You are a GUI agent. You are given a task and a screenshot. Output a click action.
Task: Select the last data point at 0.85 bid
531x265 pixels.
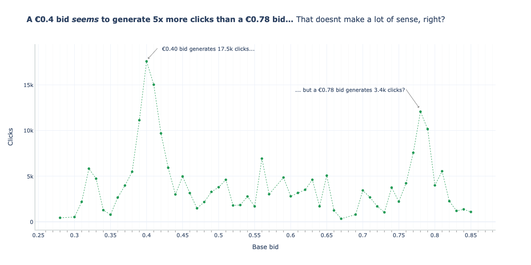(x=471, y=212)
